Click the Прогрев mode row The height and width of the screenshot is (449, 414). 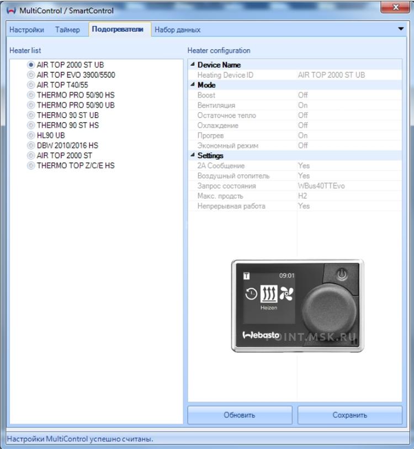(x=295, y=135)
